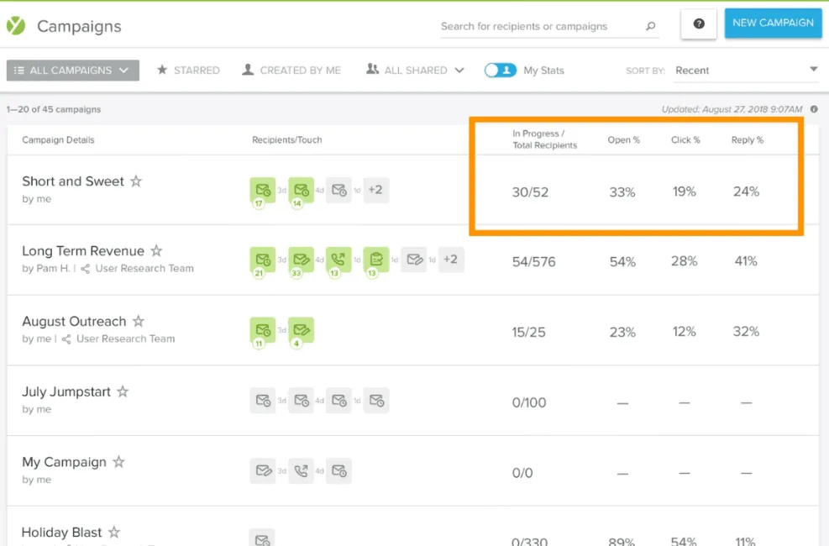Star the Short and Sweet campaign

coord(137,181)
